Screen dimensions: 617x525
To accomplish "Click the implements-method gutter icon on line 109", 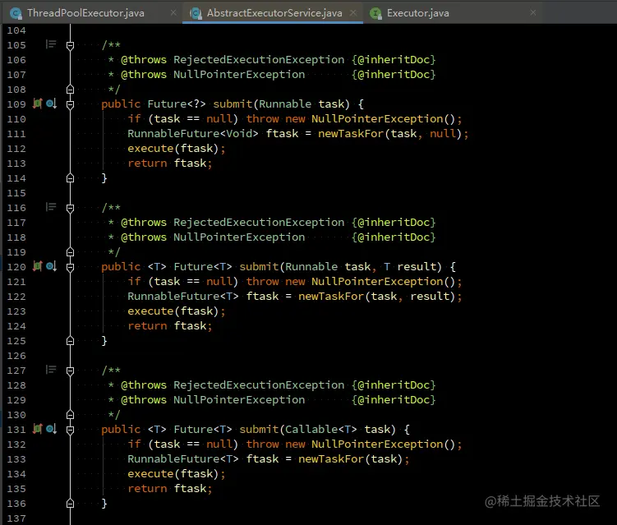I will 38,104.
